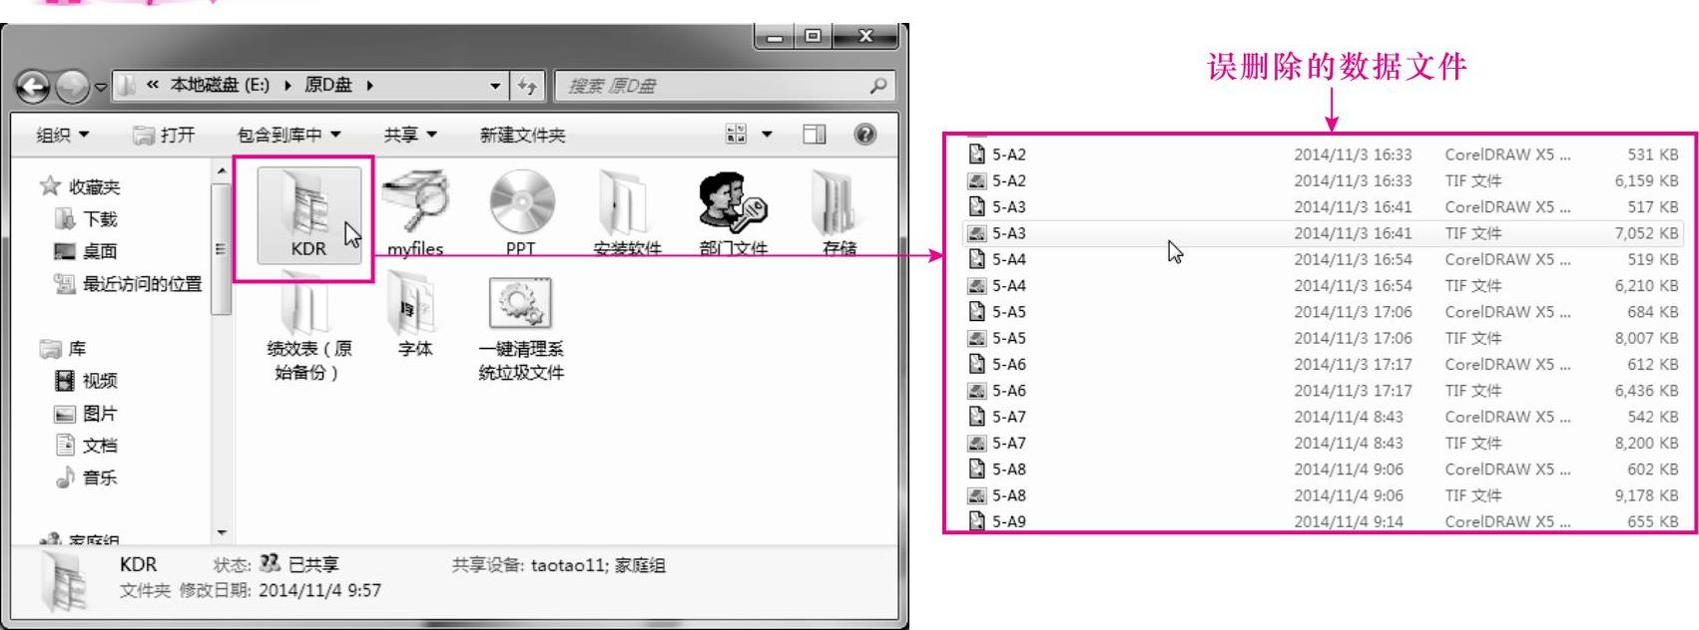Click the 打开 toolbar button
The height and width of the screenshot is (630, 1699).
tap(165, 135)
